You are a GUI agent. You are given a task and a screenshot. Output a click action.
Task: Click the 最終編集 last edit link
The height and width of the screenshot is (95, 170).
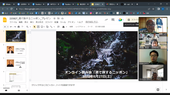(x=92, y=22)
